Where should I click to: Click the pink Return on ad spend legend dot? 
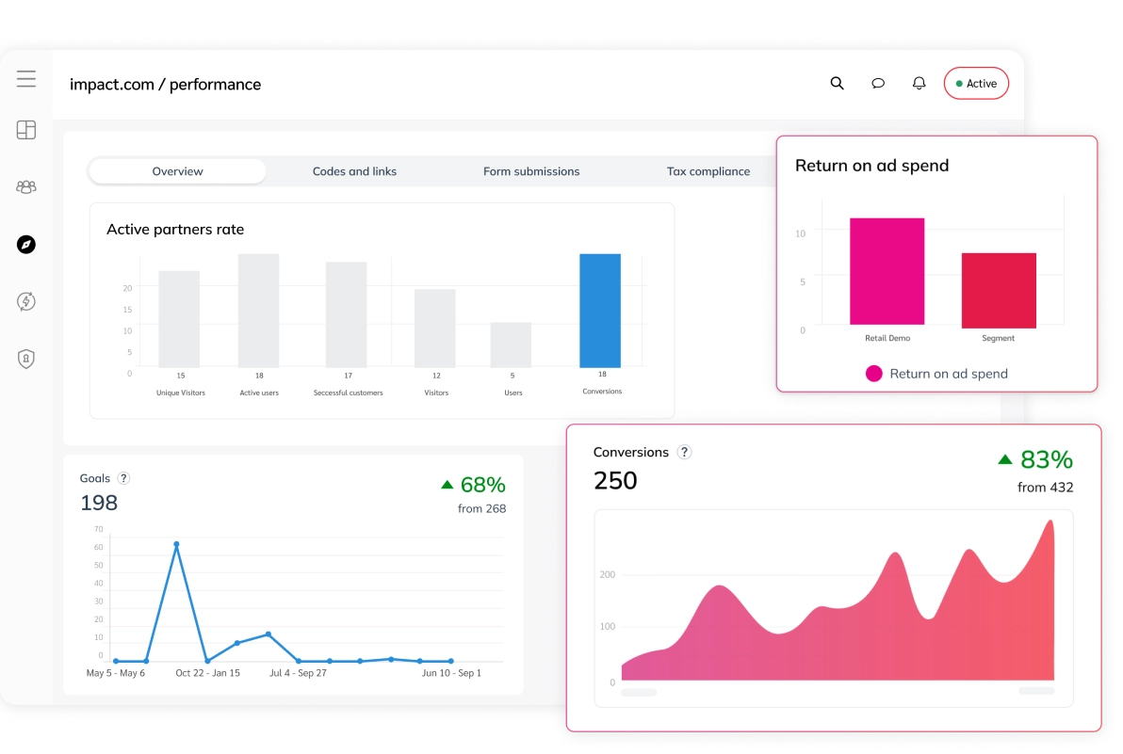[x=873, y=374]
